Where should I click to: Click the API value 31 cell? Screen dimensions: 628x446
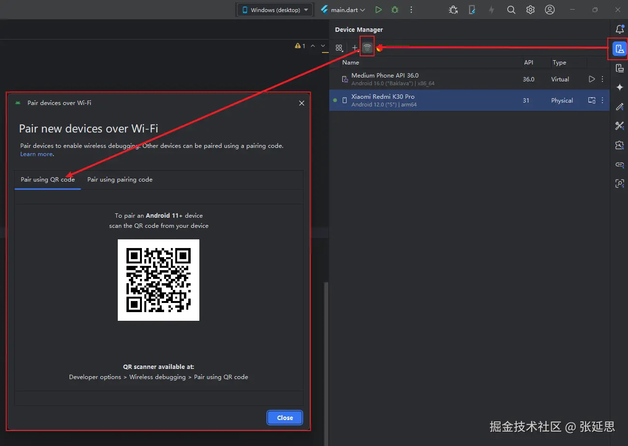526,100
